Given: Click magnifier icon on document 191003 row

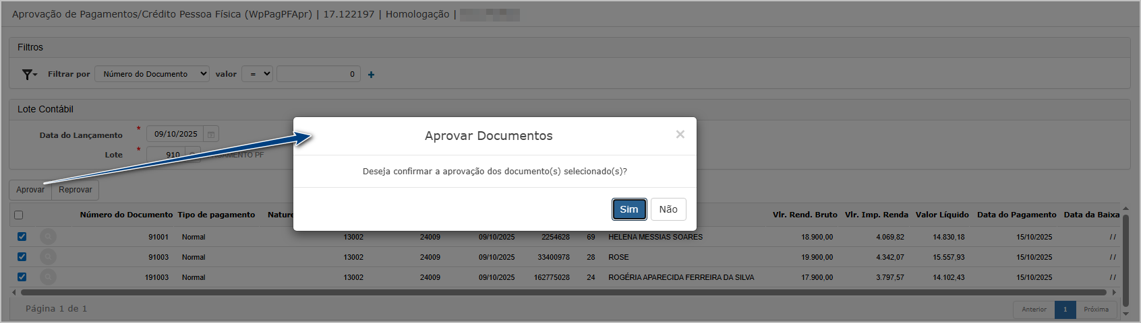Looking at the screenshot, I should pos(48,277).
